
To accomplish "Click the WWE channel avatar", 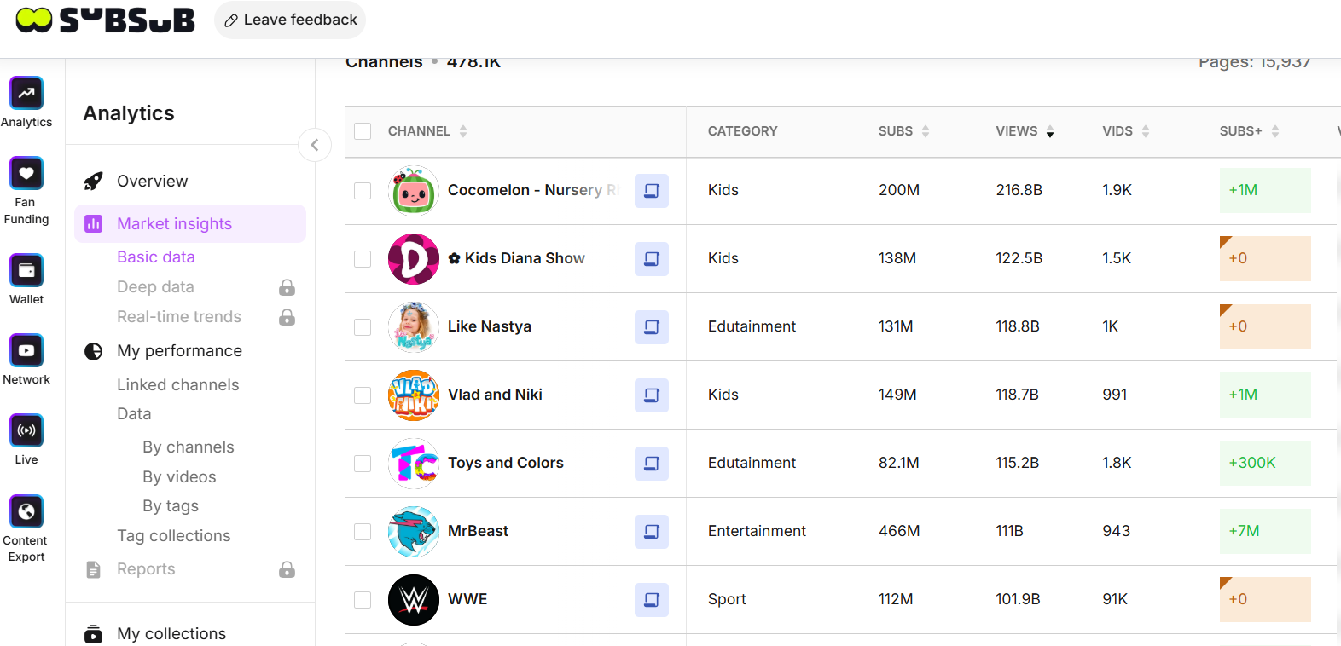I will 414,600.
